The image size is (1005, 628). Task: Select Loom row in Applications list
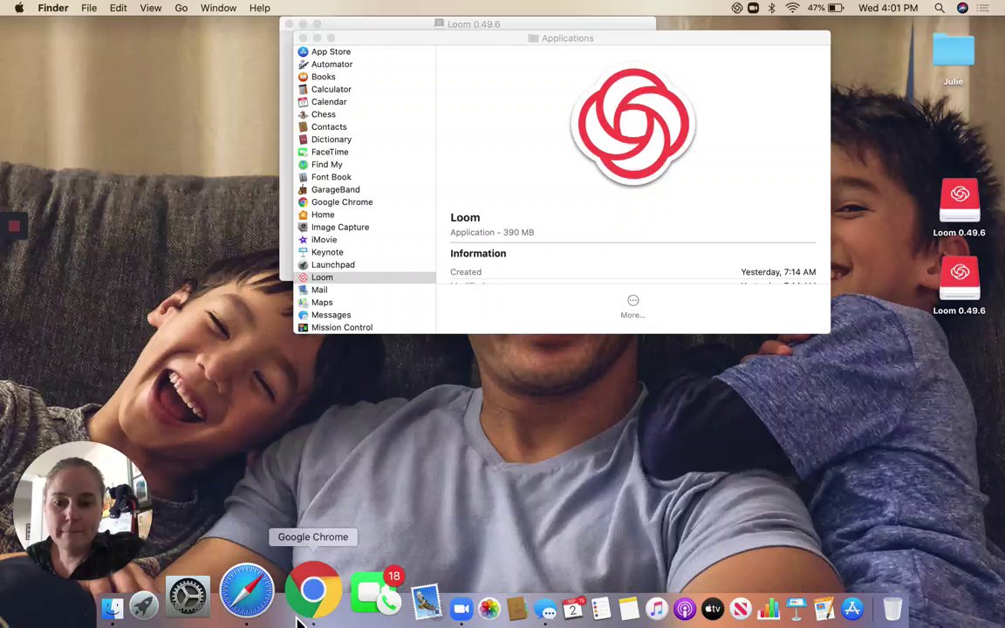click(x=365, y=277)
